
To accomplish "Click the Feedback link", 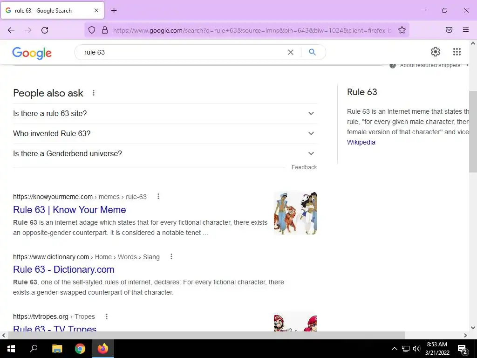I will pyautogui.click(x=304, y=167).
